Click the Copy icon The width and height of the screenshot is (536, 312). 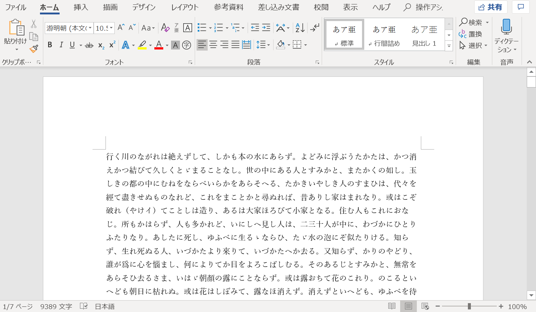34,36
